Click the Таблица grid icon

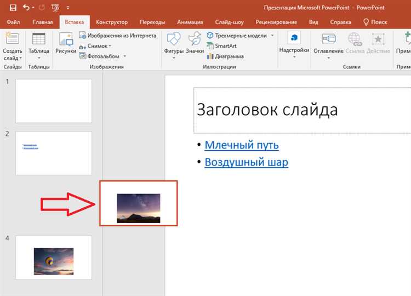tap(39, 39)
